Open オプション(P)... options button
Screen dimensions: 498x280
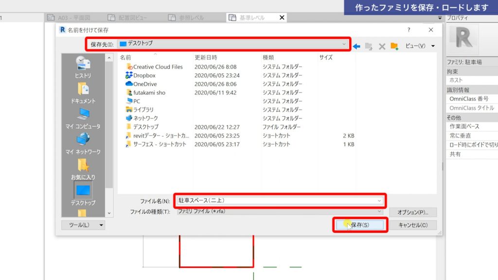[412, 212]
